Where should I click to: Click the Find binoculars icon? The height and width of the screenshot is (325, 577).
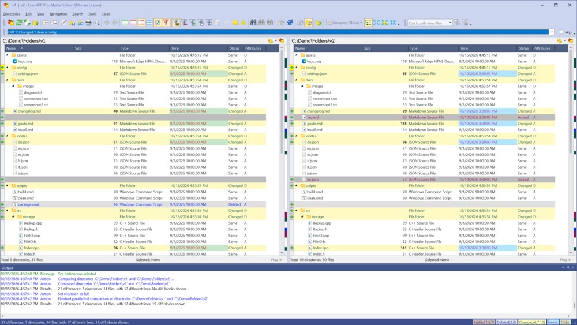(253, 23)
